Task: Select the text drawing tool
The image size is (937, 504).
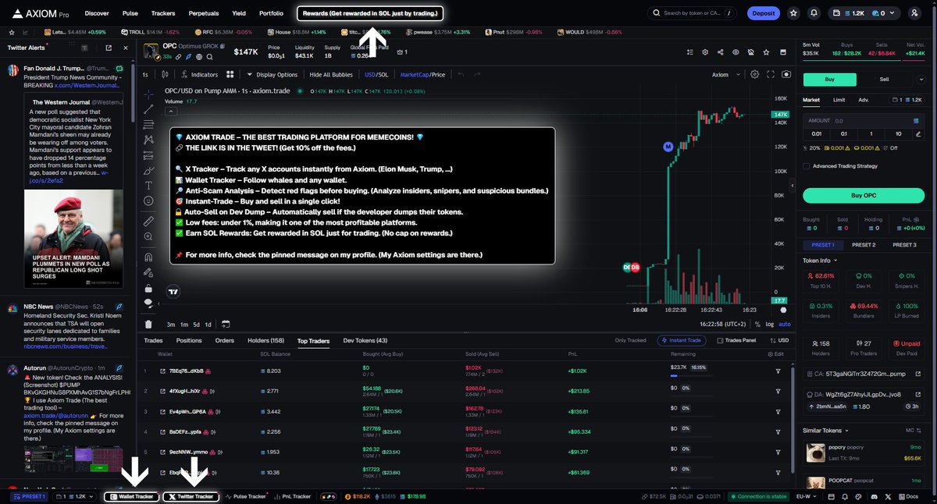Action: (148, 186)
